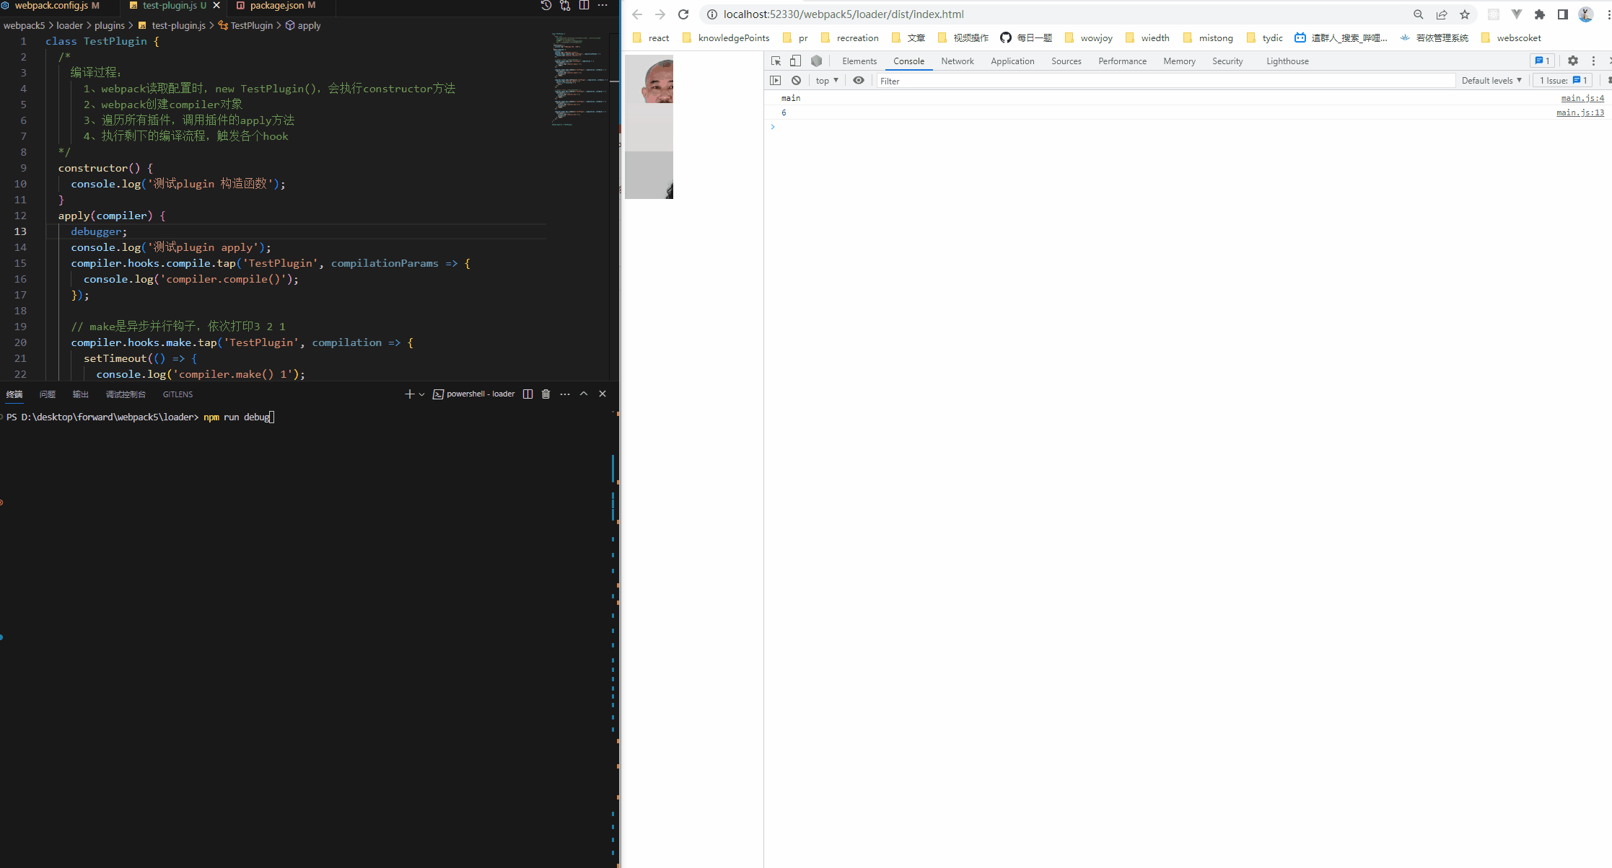Reload the browser page
Viewport: 1612px width, 868px height.
[x=683, y=14]
